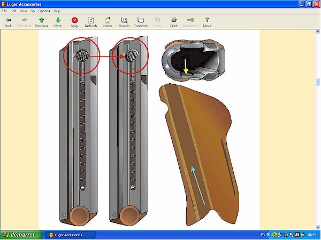The width and height of the screenshot is (321, 240).
Task: Click the wooden grip panel illustration
Action: [199, 154]
